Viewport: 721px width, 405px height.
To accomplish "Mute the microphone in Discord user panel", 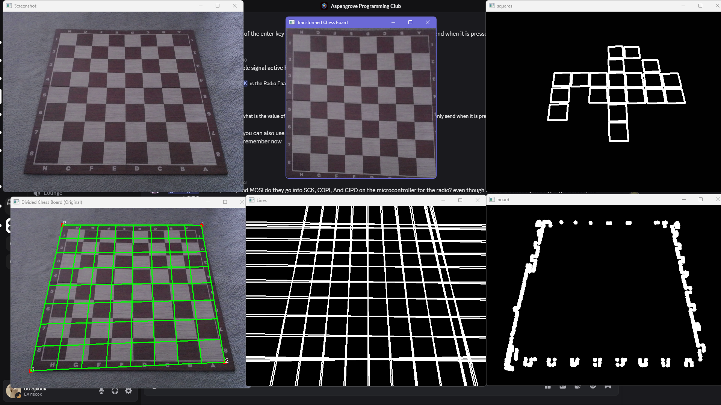I will pos(101,391).
